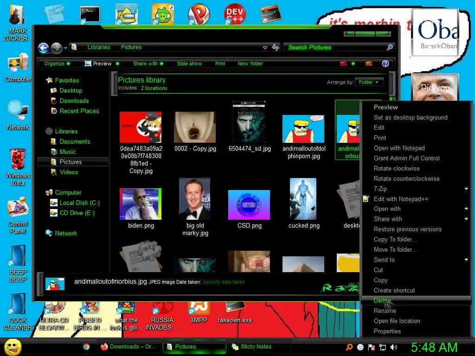
Task: Open the green pig Bad Piggies icon
Action: point(163,14)
